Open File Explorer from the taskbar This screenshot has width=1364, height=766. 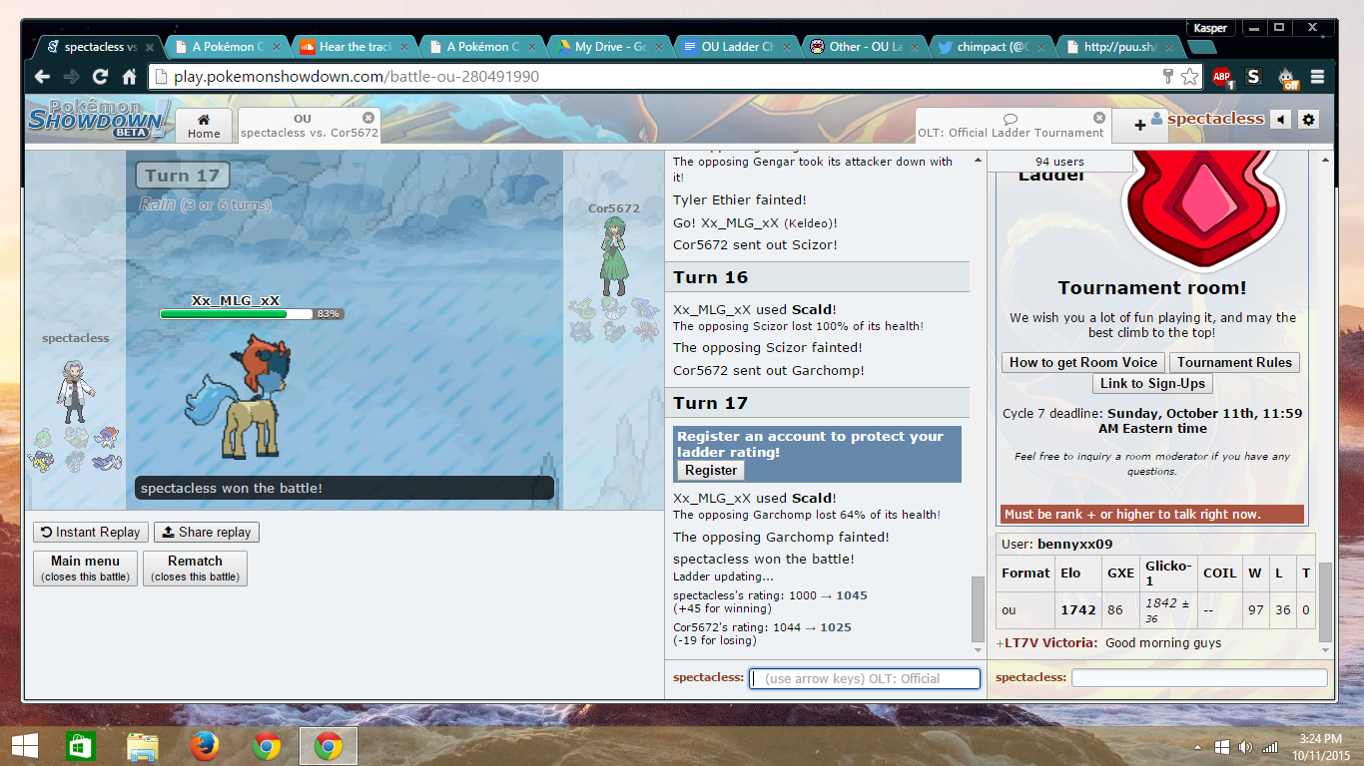tap(143, 745)
